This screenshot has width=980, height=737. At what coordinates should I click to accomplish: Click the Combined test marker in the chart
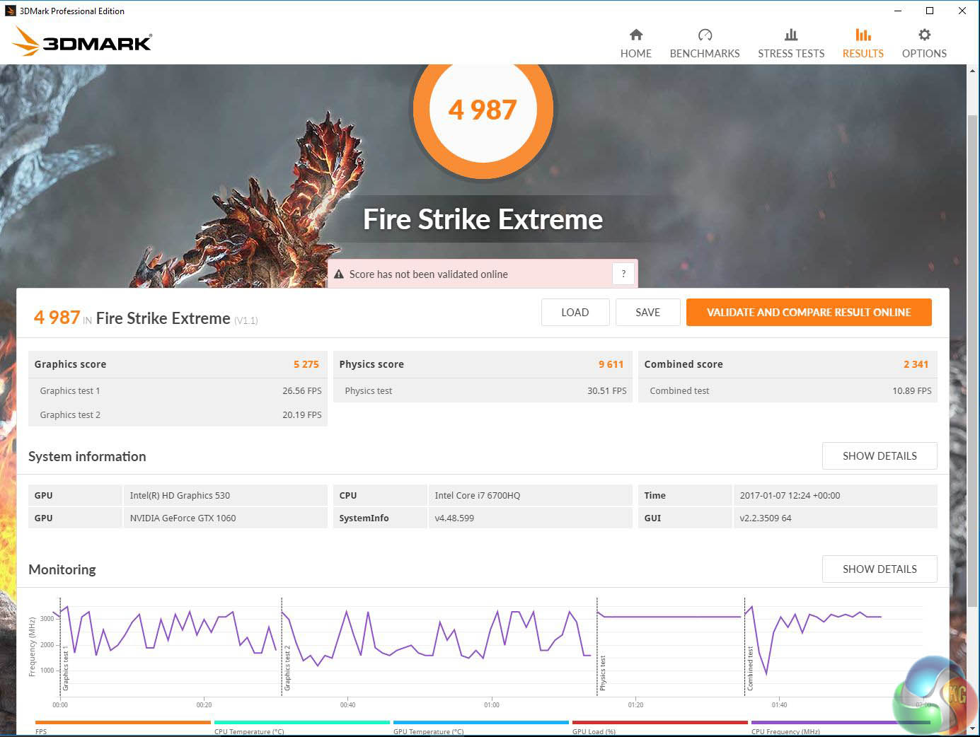point(750,668)
